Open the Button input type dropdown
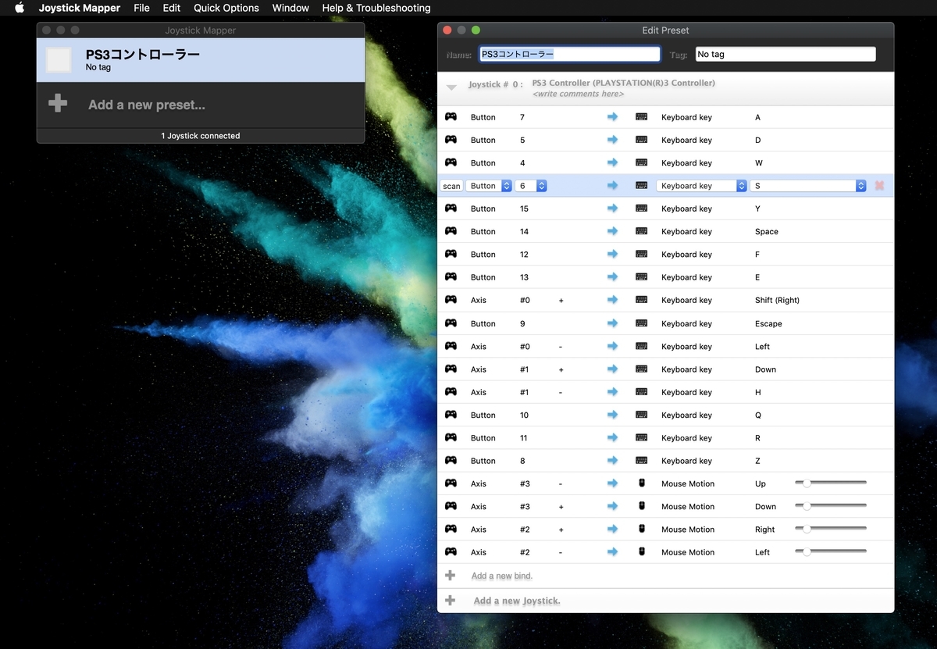The width and height of the screenshot is (937, 649). point(489,186)
